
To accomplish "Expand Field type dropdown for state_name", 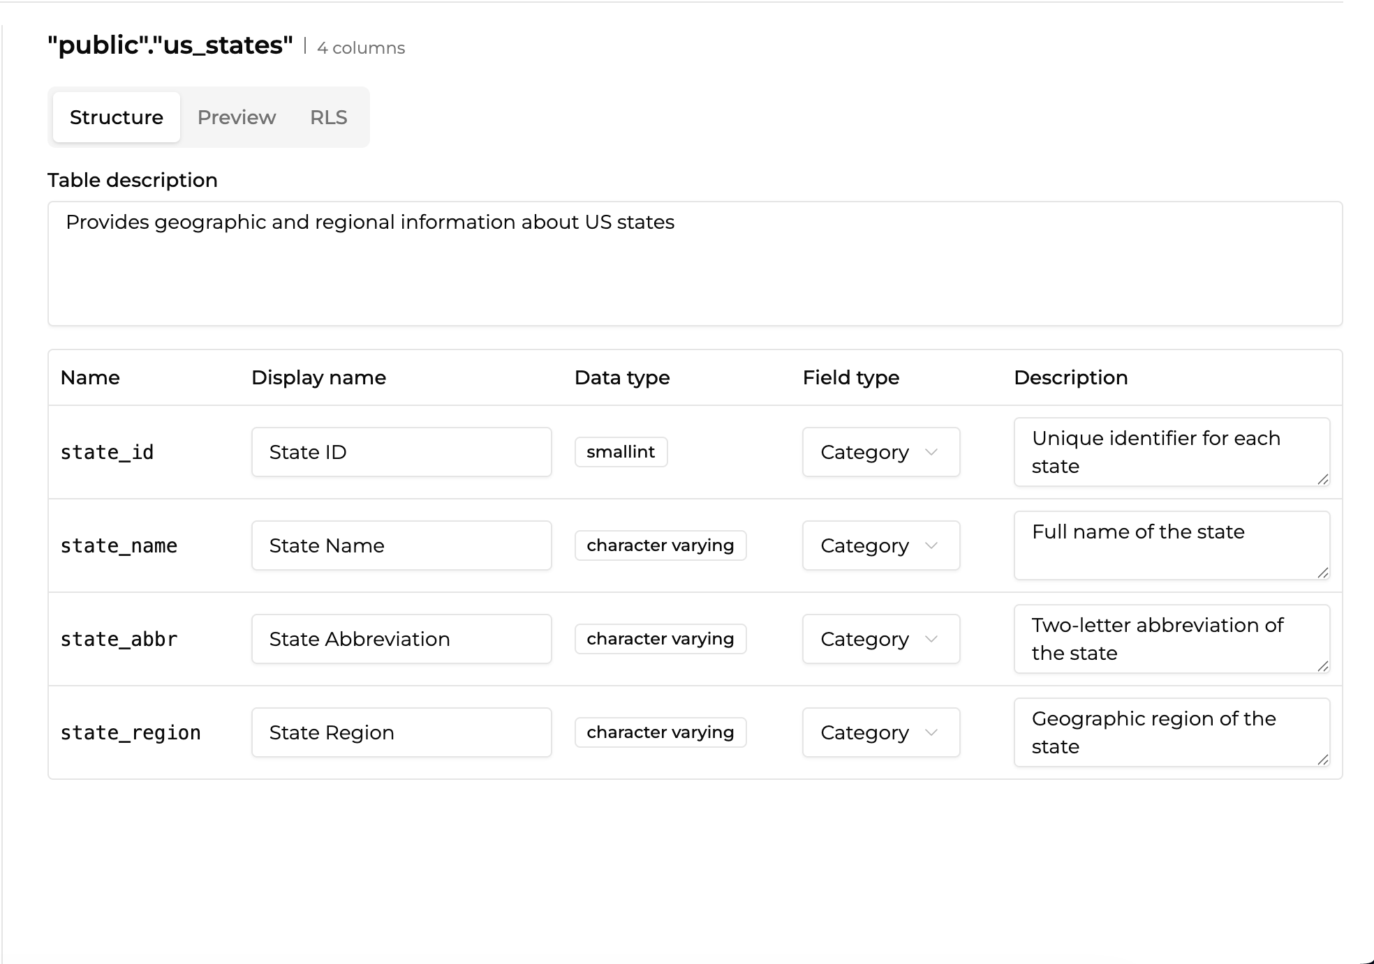I will click(880, 545).
